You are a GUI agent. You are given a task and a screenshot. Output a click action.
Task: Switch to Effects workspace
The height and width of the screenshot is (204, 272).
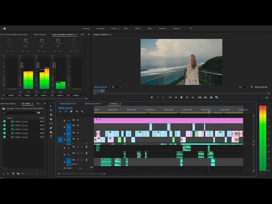(x=138, y=28)
